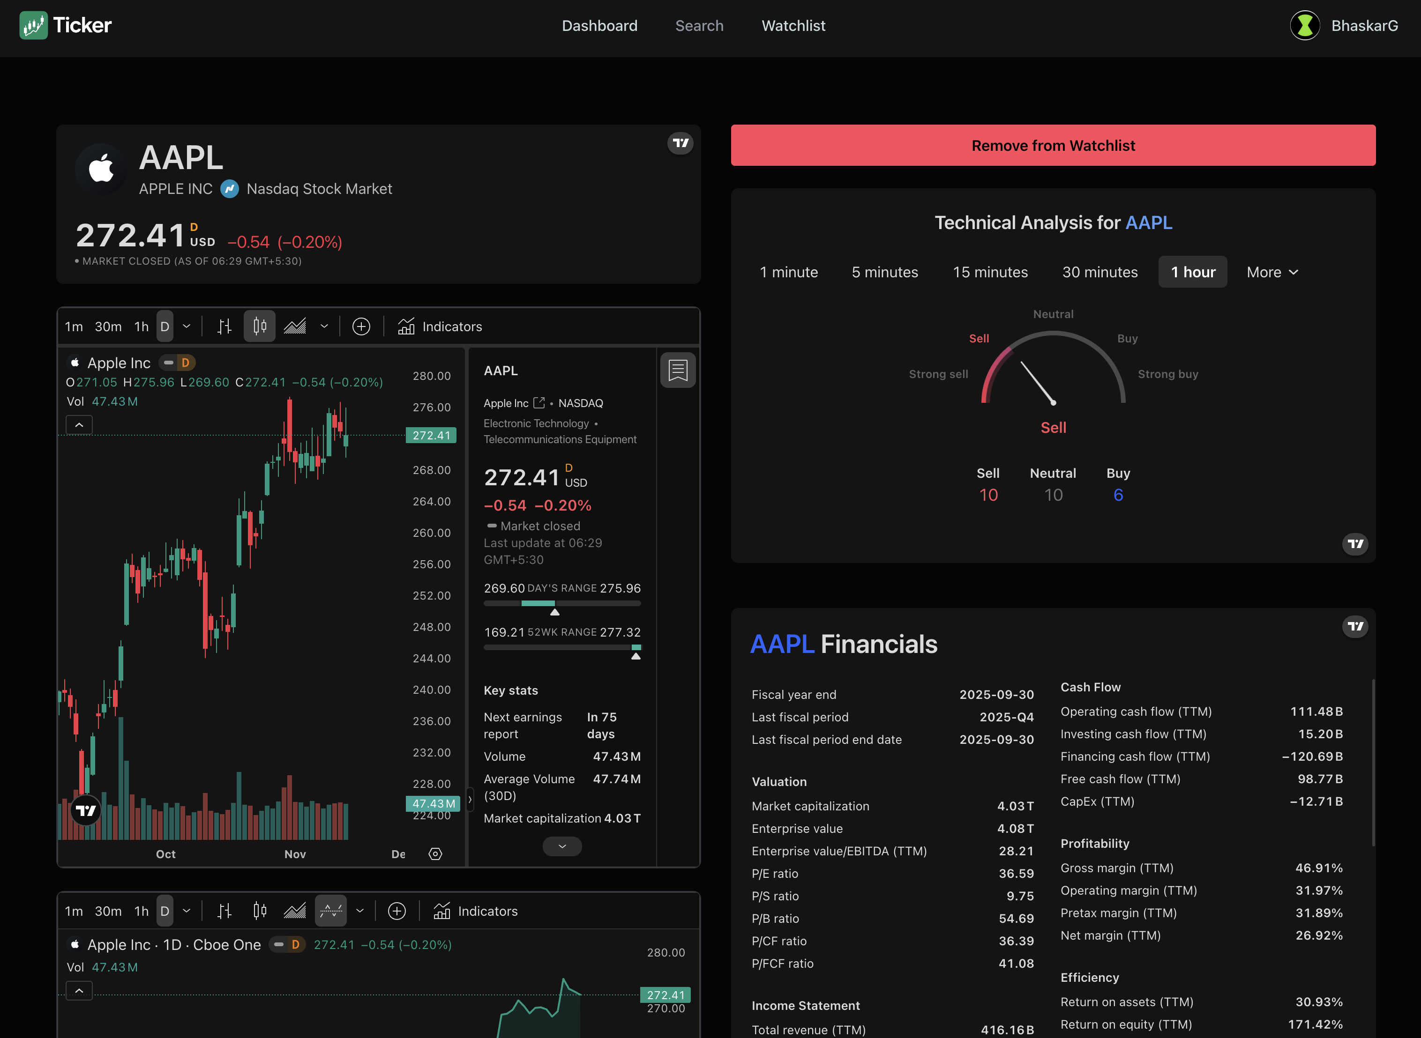Switch upper chart to 1h interval
The height and width of the screenshot is (1038, 1421).
[142, 327]
